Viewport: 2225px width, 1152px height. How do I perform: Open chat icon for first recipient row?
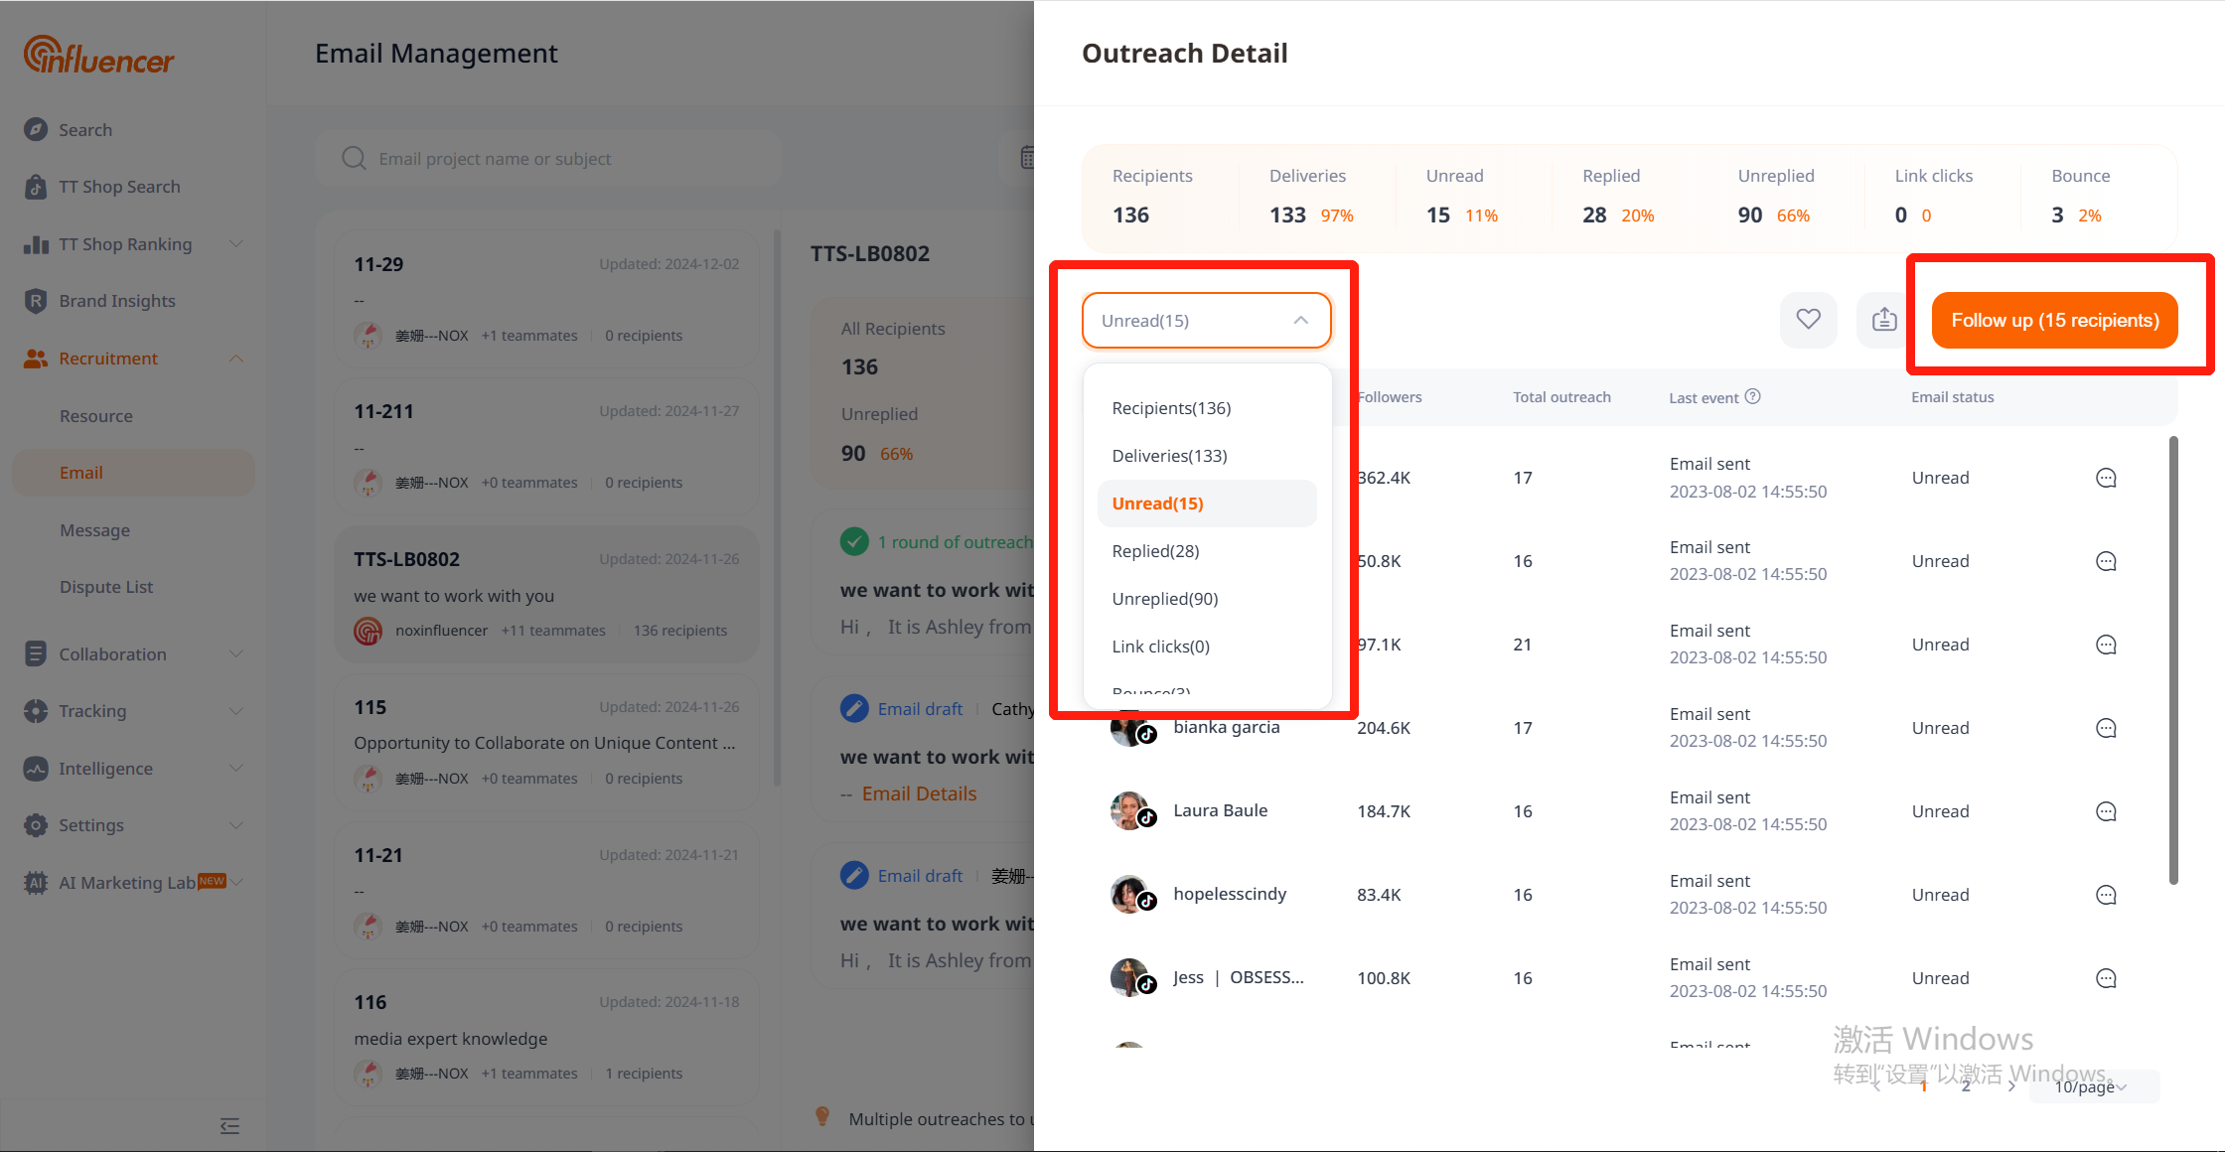(x=2105, y=478)
